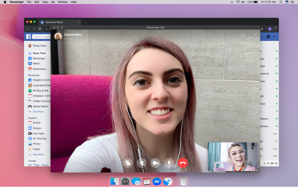The height and width of the screenshot is (187, 298).
Task: Open the Go menu
Action: click(x=53, y=2)
